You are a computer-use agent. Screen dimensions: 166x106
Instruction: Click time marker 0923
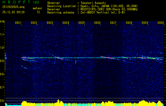[x=50, y=23]
